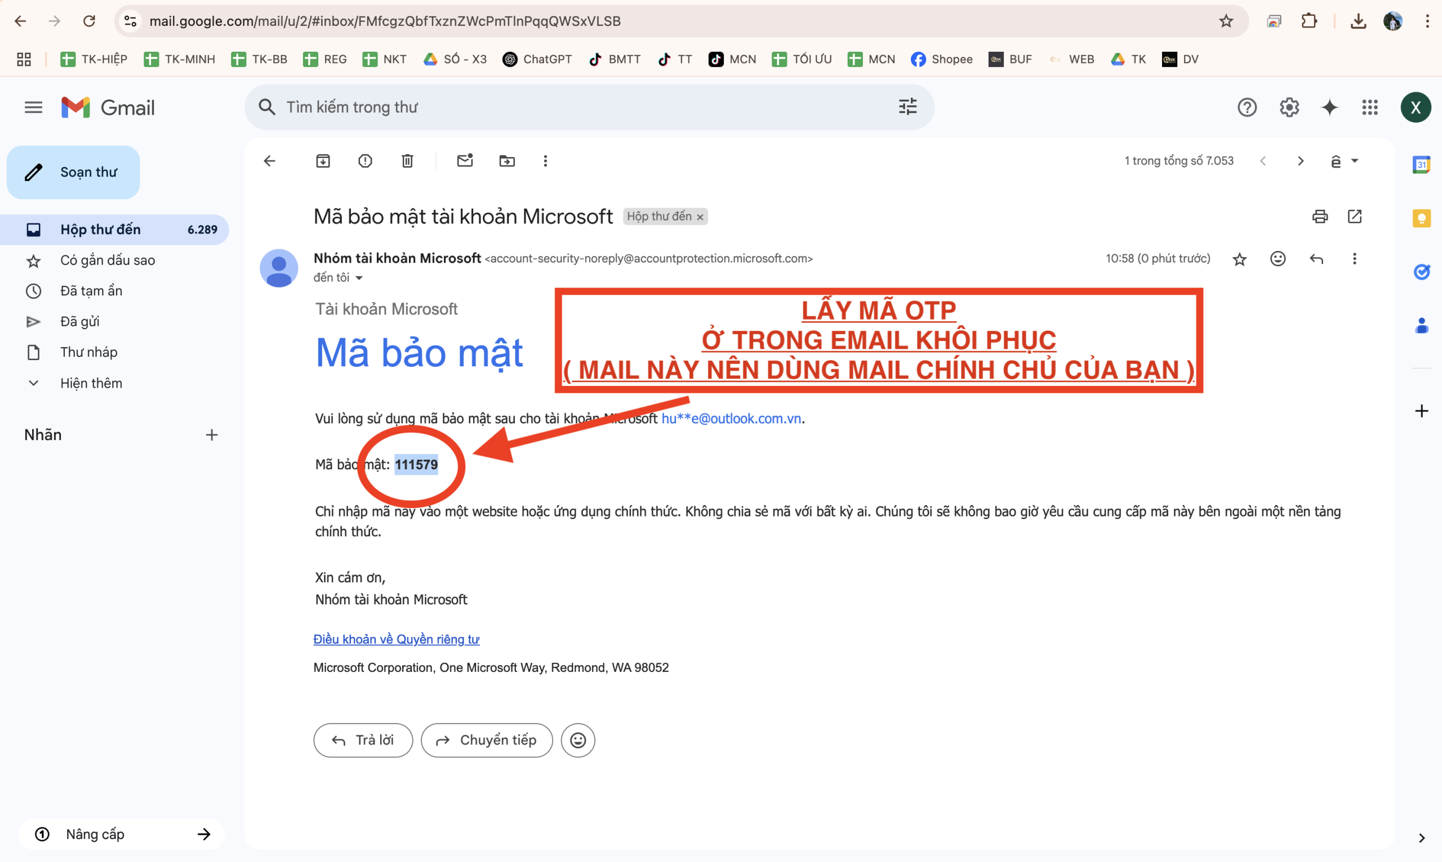
Task: Reply using the arrow icon in header
Action: [x=1316, y=259]
